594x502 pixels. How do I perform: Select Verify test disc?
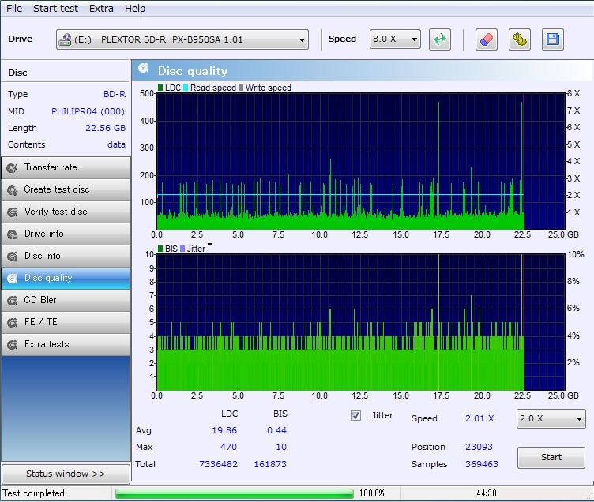pos(66,212)
